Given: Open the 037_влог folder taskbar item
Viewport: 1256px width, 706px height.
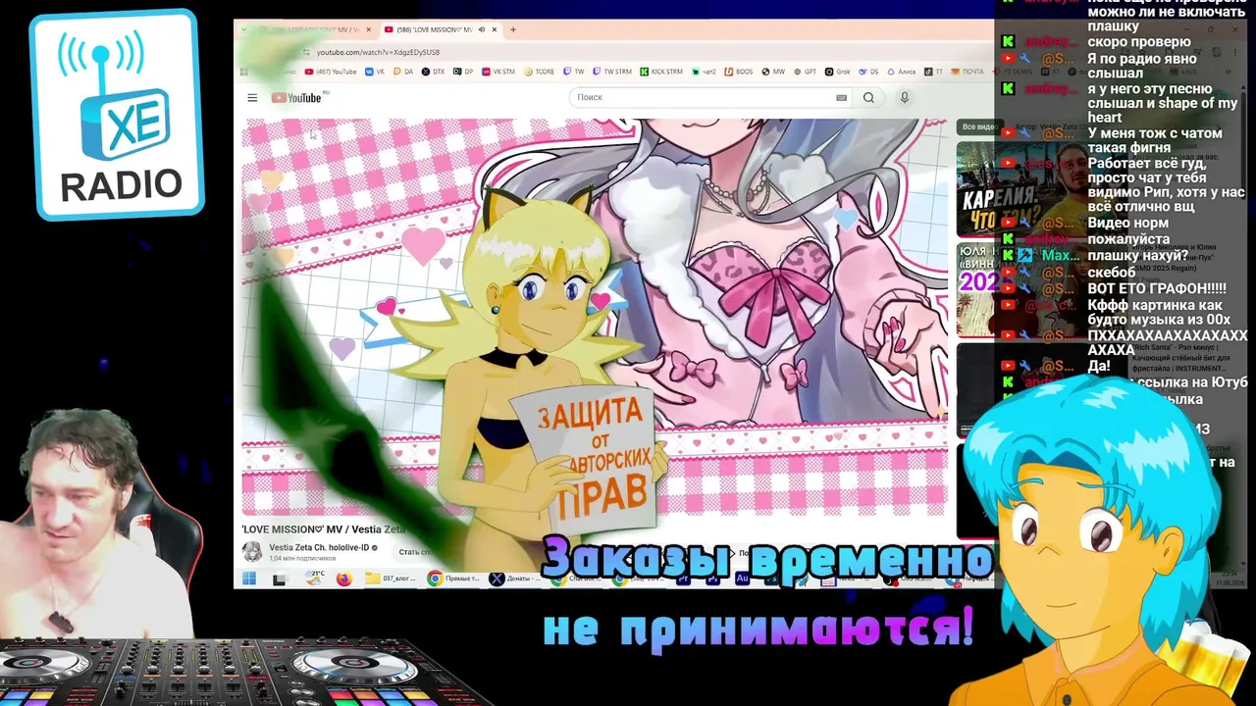Looking at the screenshot, I should [x=392, y=579].
